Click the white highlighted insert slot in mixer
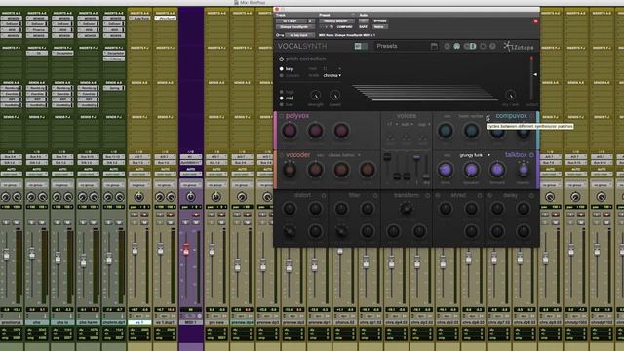The height and width of the screenshot is (351, 624). [x=165, y=19]
